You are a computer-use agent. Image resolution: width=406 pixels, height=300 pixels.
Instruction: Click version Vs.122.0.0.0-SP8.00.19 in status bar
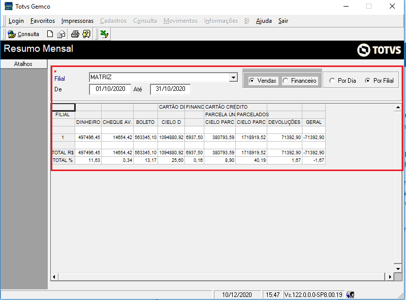coord(314,294)
